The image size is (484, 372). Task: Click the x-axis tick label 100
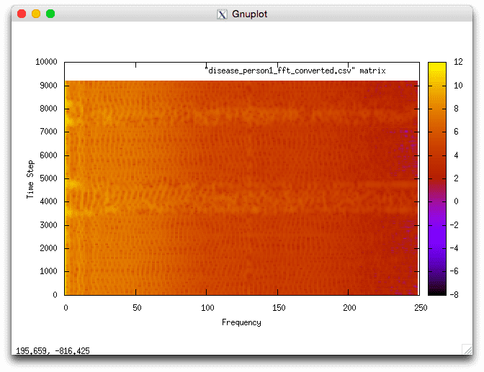point(207,308)
